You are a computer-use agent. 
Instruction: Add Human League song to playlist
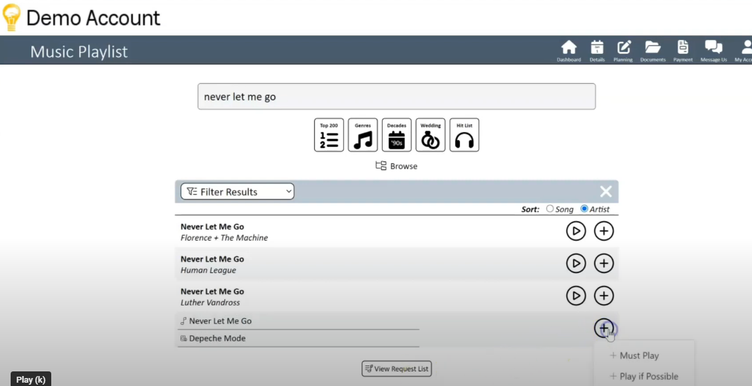[604, 263]
